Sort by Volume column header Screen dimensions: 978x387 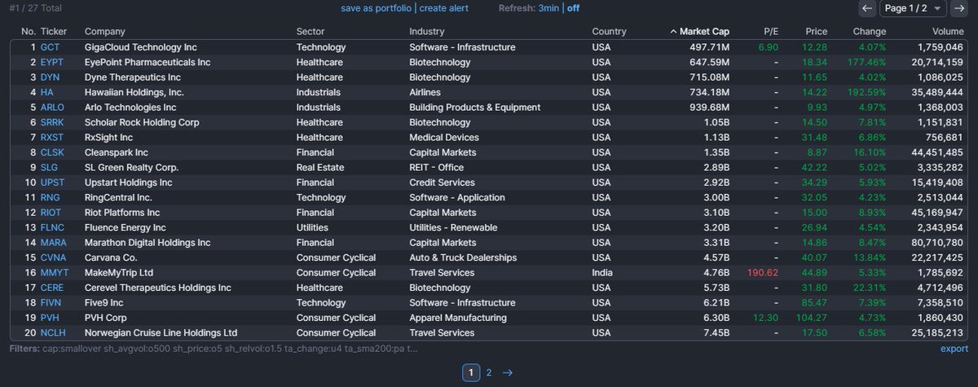click(946, 31)
